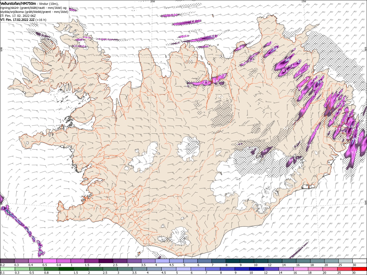The image size is (367, 275).
Task: Pick the 0.5 medium green rain scale swatch
Action: pos(37,269)
